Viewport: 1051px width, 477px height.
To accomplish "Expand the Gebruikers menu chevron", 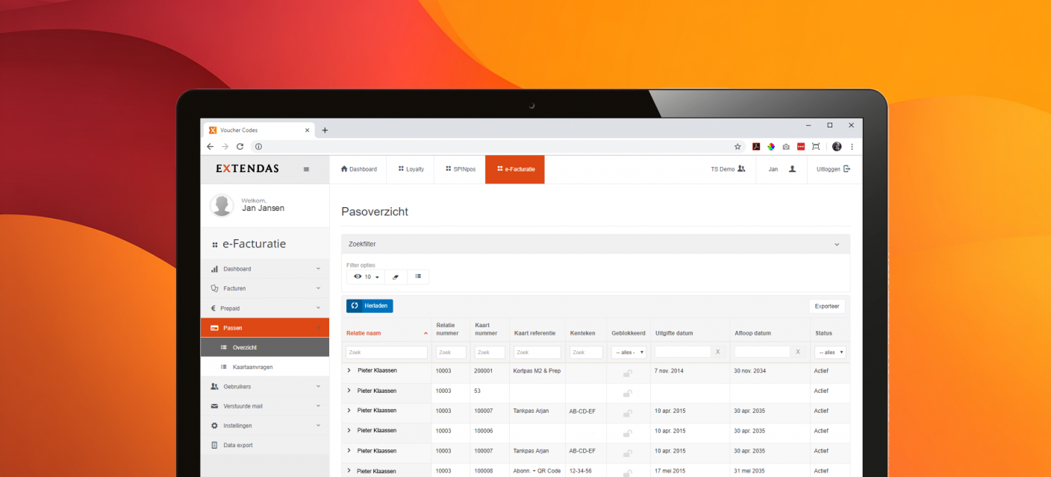I will pyautogui.click(x=318, y=387).
